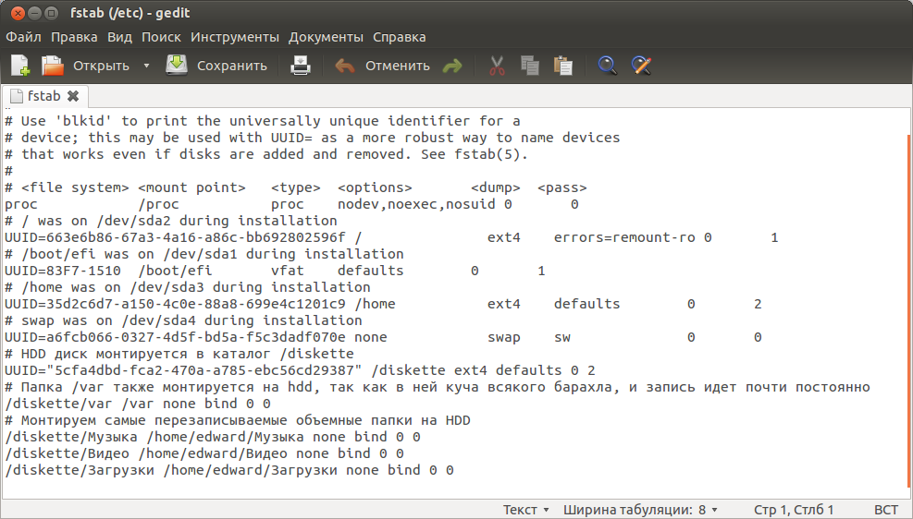Open find and replace icon
This screenshot has height=519, width=913.
[x=641, y=66]
